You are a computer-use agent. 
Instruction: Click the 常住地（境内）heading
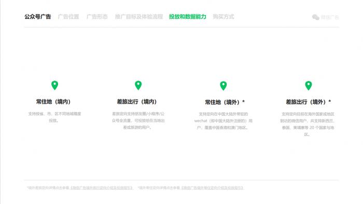point(53,102)
